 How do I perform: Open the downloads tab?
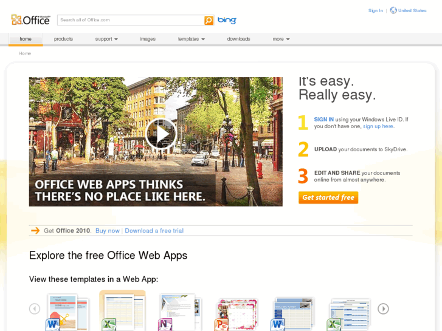coord(238,39)
